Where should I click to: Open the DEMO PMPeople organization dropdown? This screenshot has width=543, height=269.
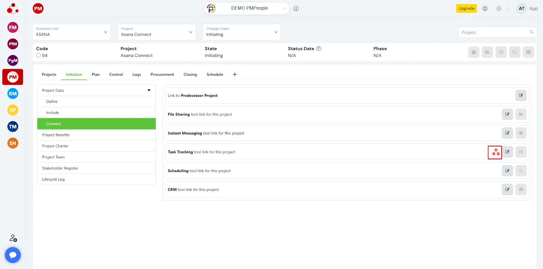click(x=249, y=8)
